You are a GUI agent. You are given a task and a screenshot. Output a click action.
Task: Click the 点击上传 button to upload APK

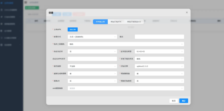(73, 29)
